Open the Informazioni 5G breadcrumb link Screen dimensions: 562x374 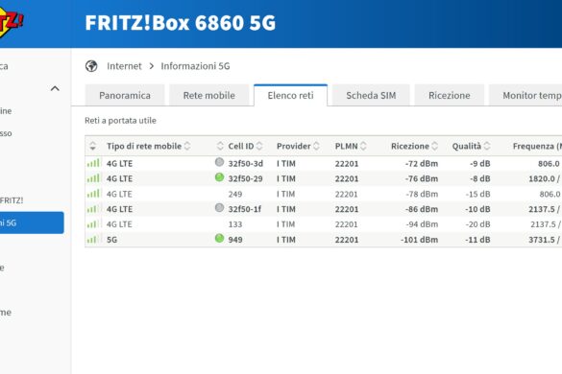195,66
